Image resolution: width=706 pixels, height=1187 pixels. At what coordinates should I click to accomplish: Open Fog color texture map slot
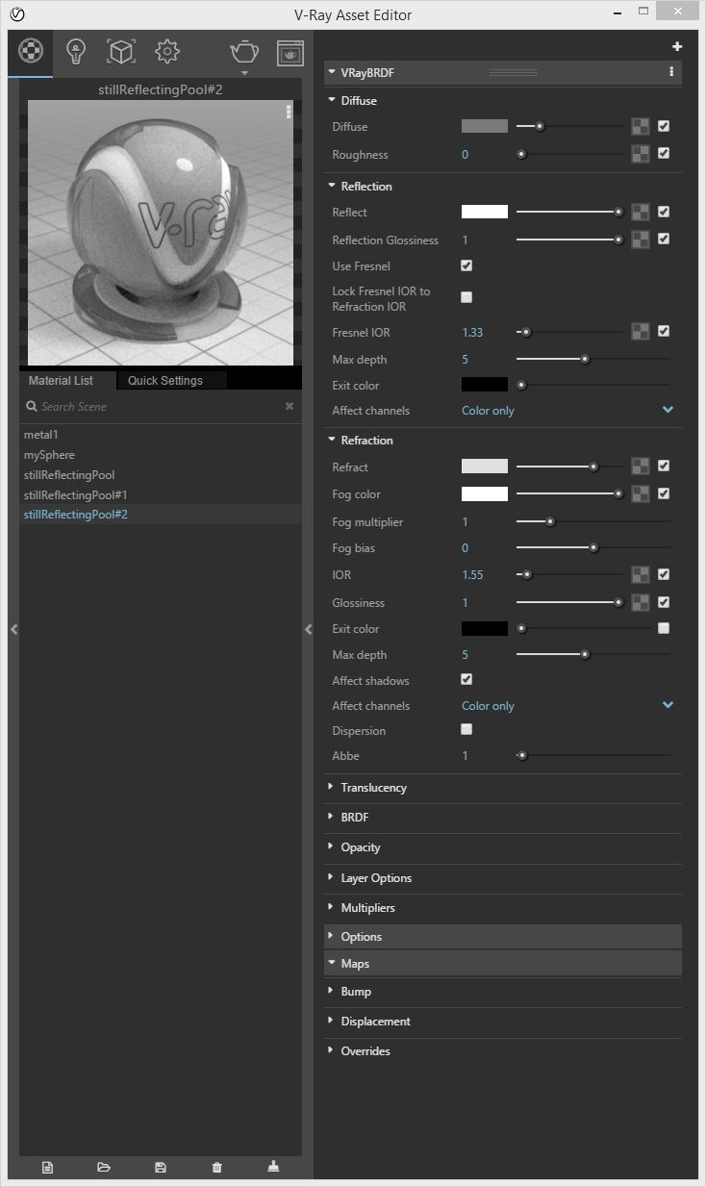click(x=640, y=493)
